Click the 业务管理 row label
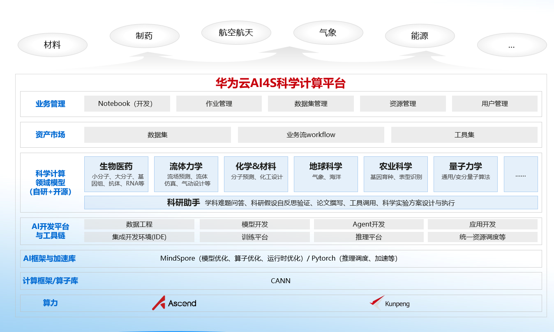This screenshot has width=554, height=332. pyautogui.click(x=50, y=104)
